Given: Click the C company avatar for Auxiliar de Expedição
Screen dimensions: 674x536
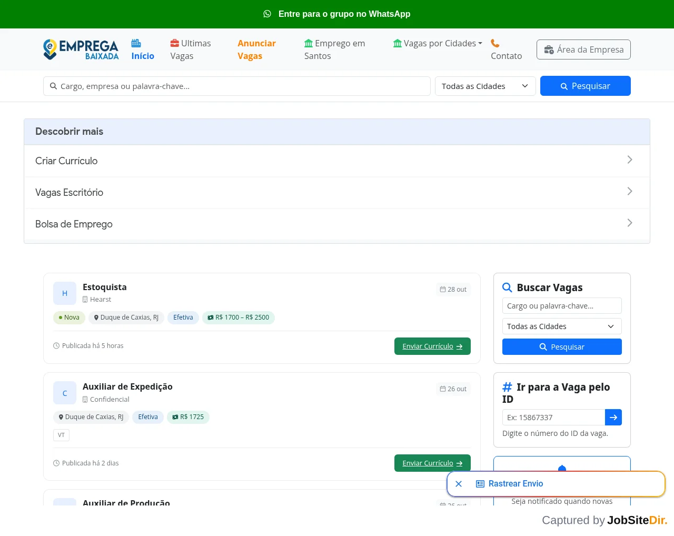Looking at the screenshot, I should click(x=65, y=393).
